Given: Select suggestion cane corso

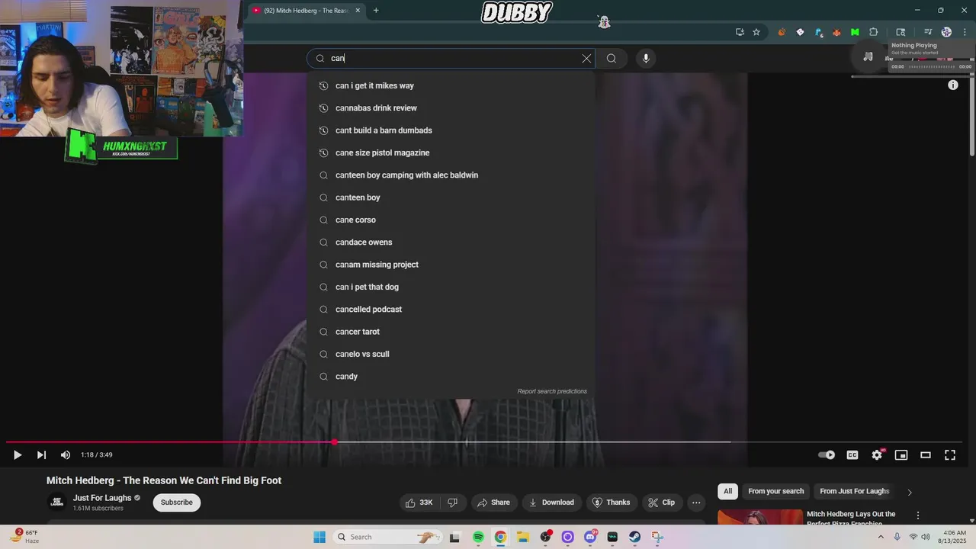Looking at the screenshot, I should coord(451,220).
